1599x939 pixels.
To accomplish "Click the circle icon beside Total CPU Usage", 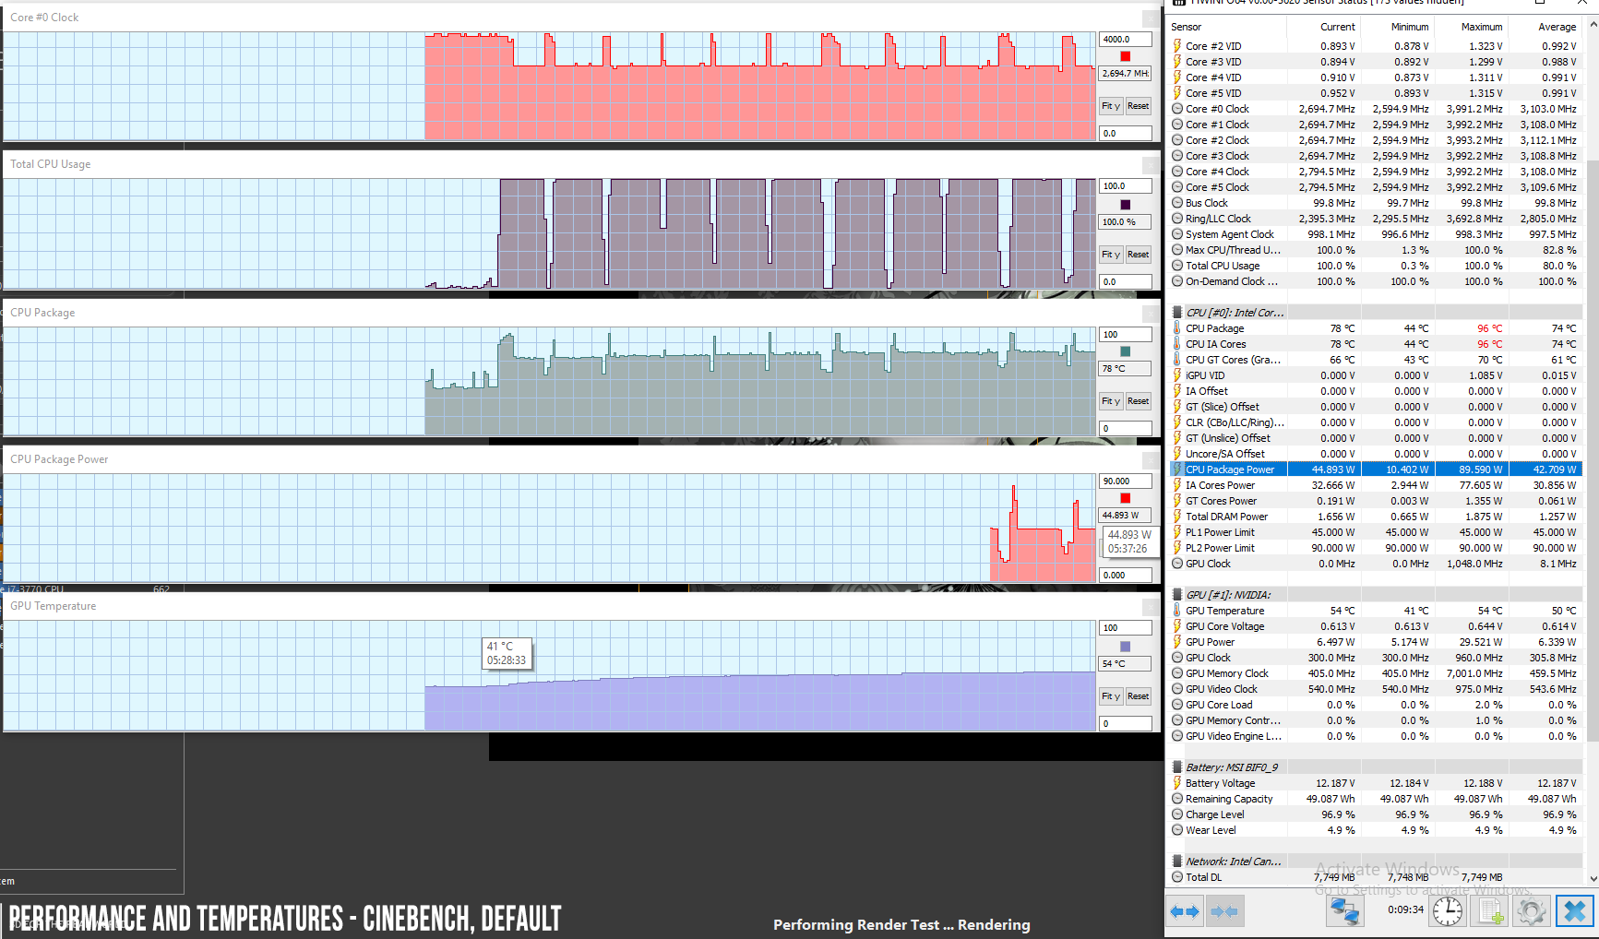I will 1177,266.
